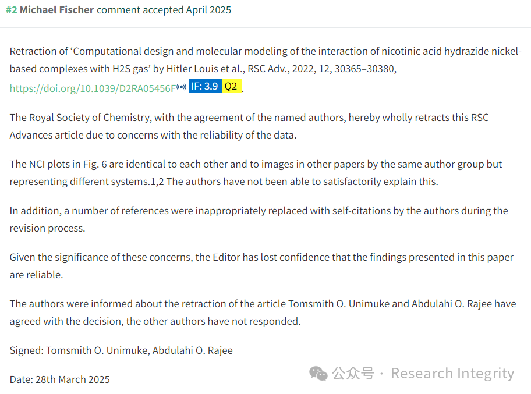
Task: Click the "Date: 28th March 2025" line
Action: click(x=59, y=379)
